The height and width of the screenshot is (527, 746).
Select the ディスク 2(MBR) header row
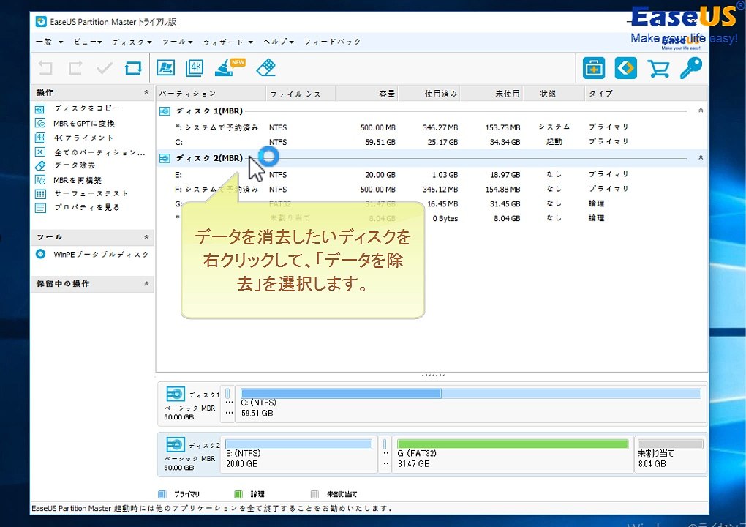(x=432, y=158)
